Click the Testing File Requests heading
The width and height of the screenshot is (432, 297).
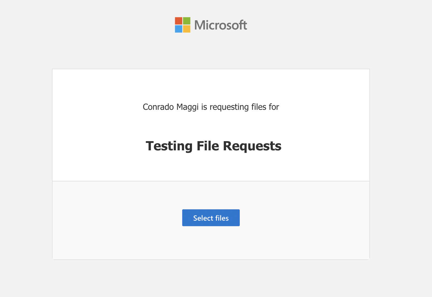[213, 146]
